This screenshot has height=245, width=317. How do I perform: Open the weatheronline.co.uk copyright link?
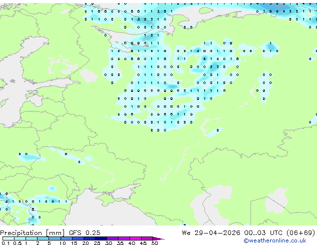click(x=275, y=240)
